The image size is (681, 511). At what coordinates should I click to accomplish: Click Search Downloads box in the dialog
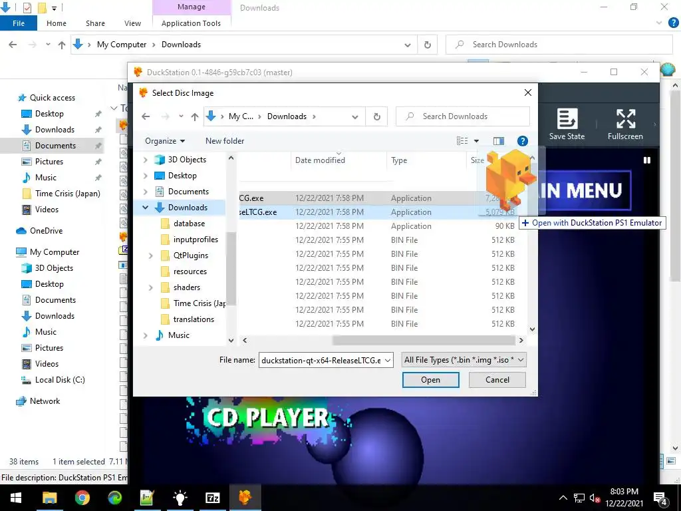pos(463,116)
